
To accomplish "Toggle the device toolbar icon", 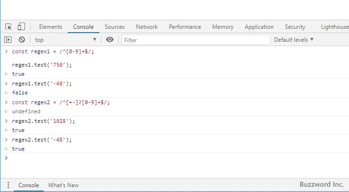I will (21, 27).
